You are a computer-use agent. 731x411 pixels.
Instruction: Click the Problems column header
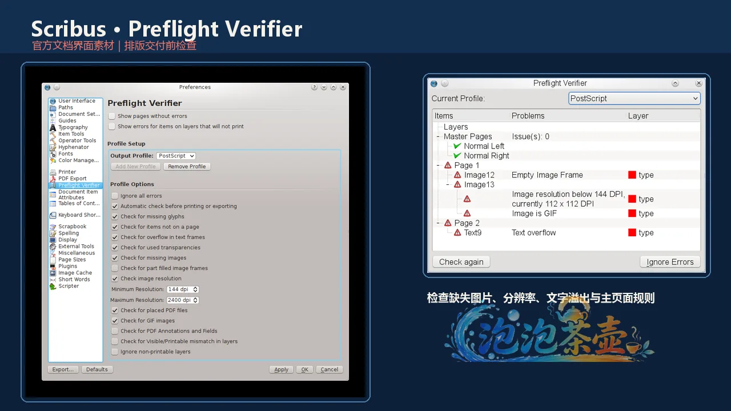click(x=568, y=116)
